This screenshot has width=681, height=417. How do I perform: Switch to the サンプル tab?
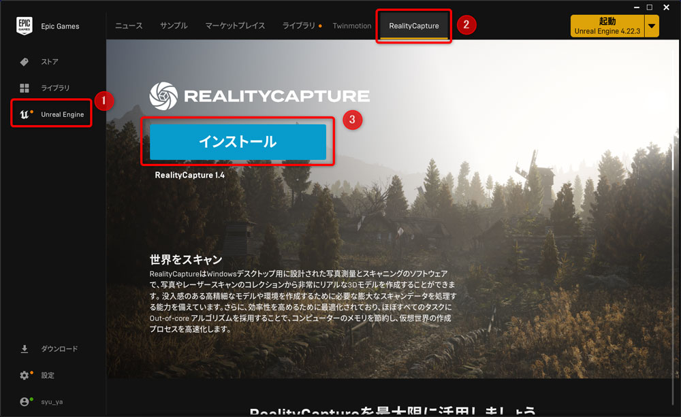point(174,26)
